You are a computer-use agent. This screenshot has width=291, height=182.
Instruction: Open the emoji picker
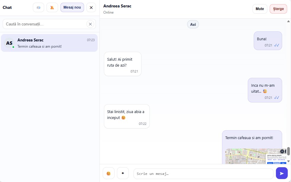[109, 173]
